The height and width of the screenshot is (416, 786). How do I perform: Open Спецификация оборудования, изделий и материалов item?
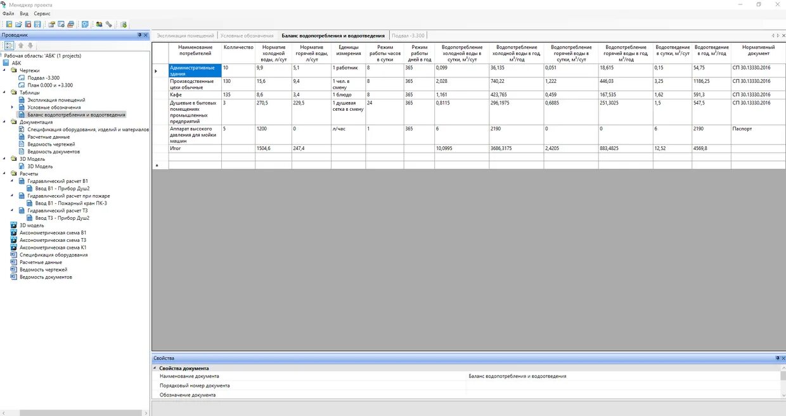click(x=88, y=129)
